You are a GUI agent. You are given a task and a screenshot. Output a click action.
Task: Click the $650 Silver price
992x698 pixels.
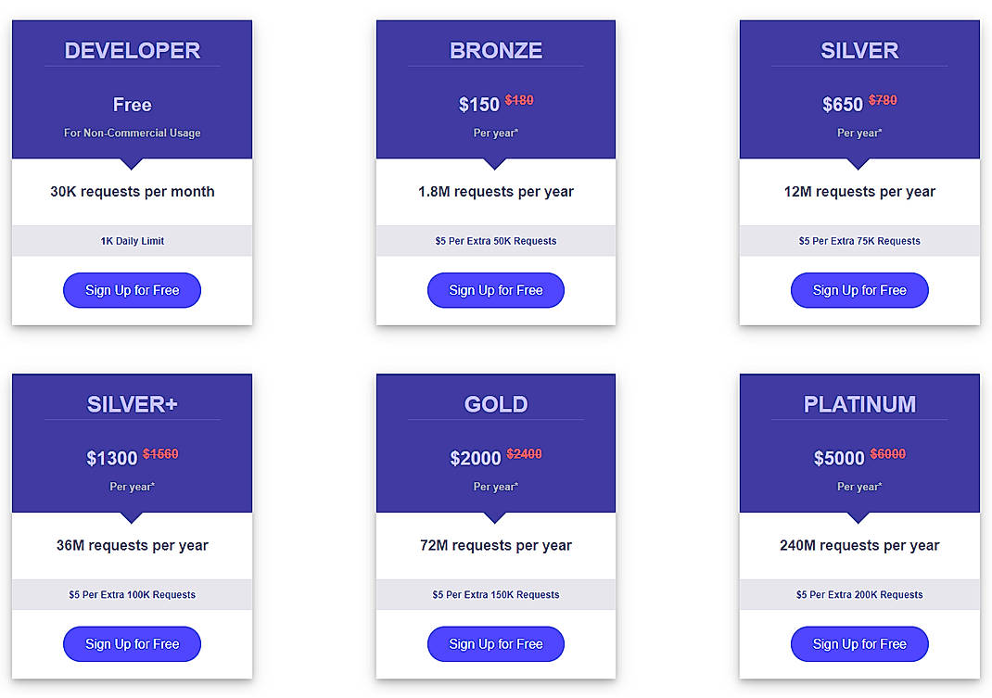[842, 105]
